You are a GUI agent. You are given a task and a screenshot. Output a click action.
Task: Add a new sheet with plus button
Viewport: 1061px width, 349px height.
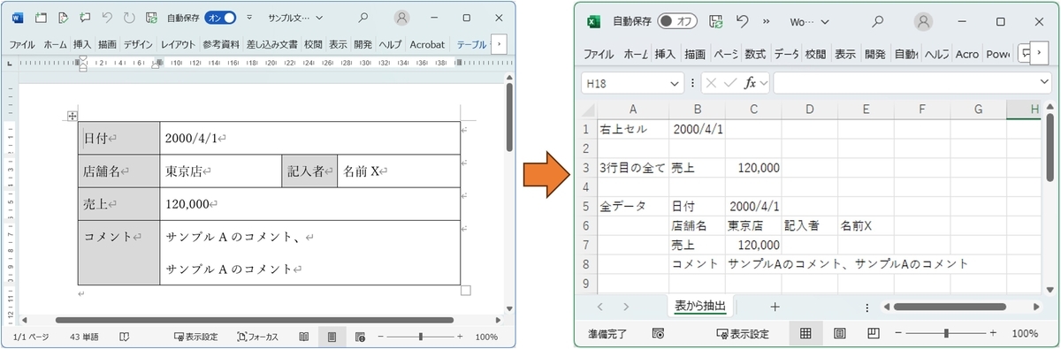coord(775,307)
